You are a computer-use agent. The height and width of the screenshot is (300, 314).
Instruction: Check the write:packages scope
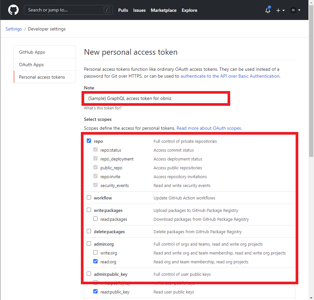point(89,210)
